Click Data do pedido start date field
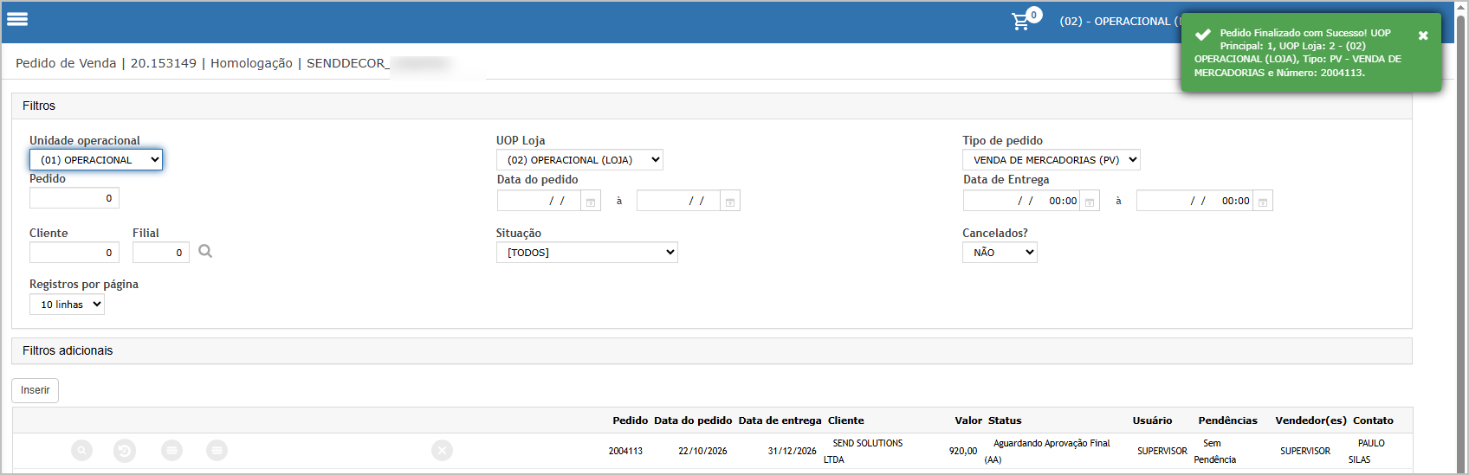This screenshot has width=1469, height=475. point(539,201)
